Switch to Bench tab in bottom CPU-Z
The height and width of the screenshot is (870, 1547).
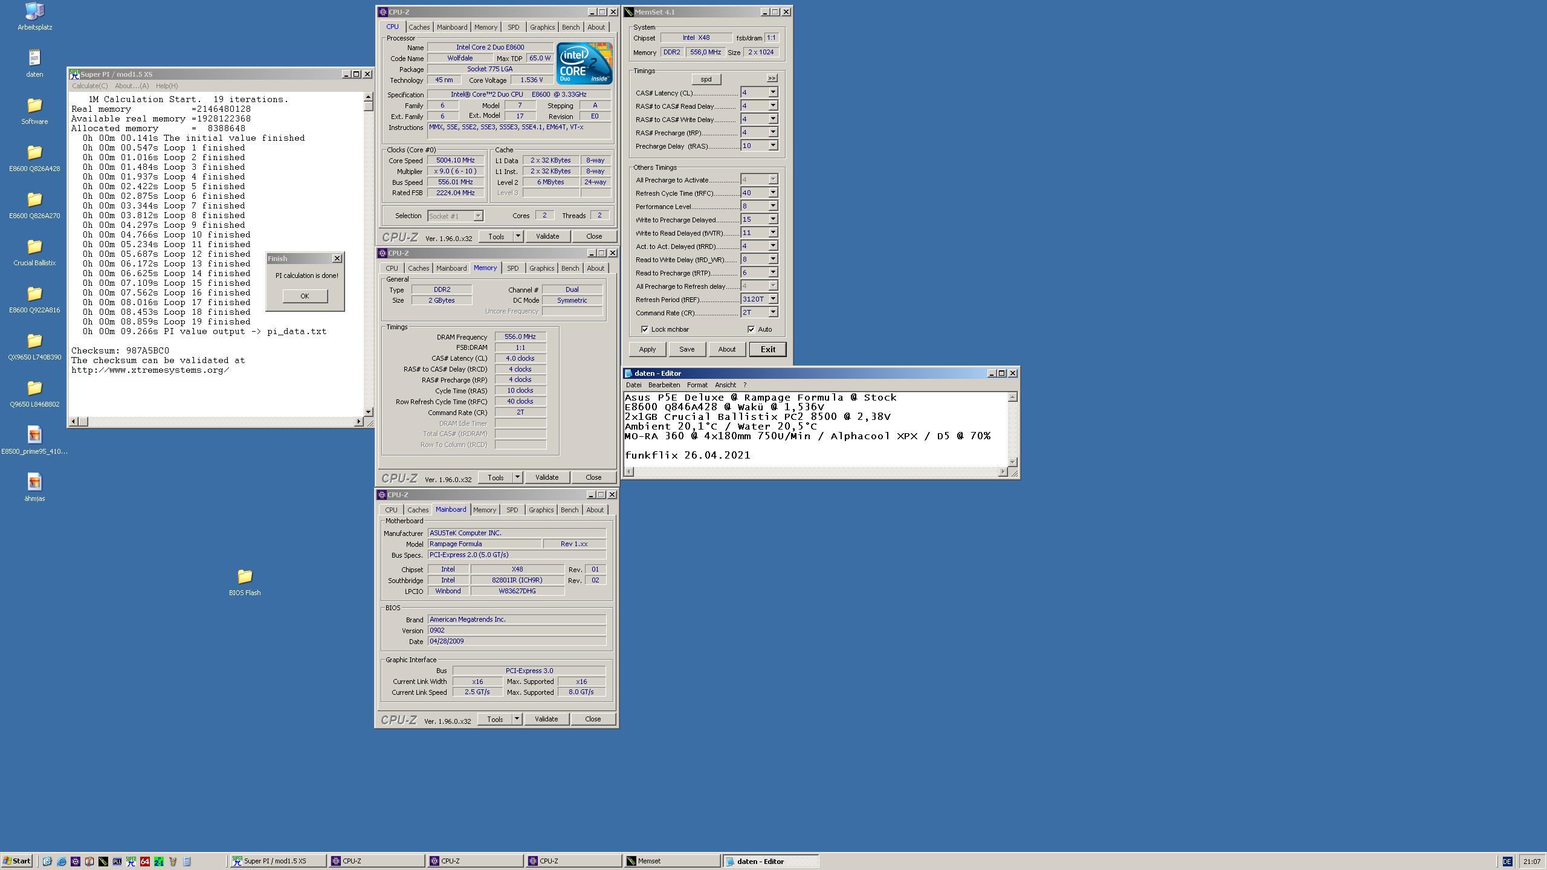[x=569, y=510]
